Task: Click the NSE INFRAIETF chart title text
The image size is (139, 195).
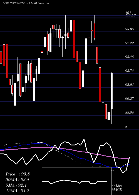Action: [26, 3]
